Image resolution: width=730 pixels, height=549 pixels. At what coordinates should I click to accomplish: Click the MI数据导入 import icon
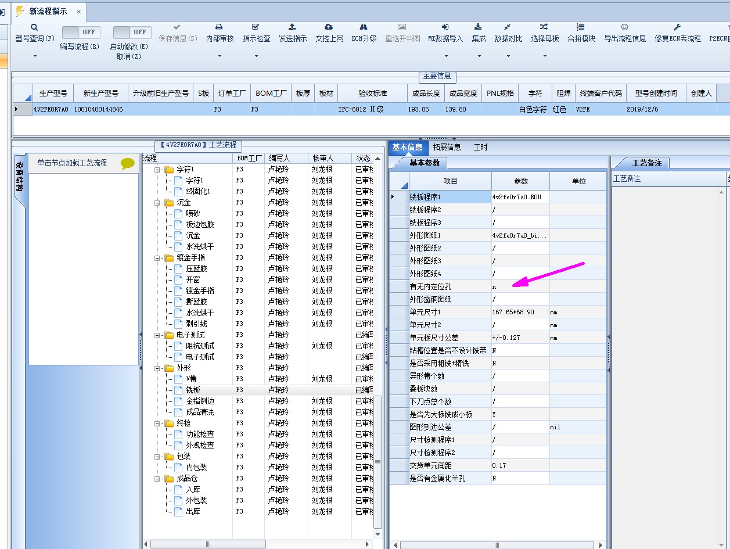(445, 27)
